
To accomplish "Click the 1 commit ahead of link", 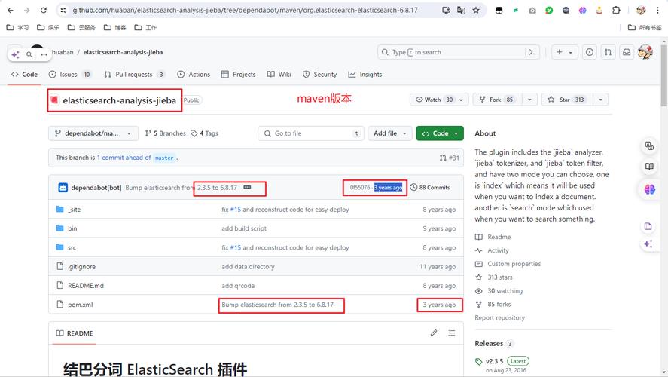I will 124,158.
